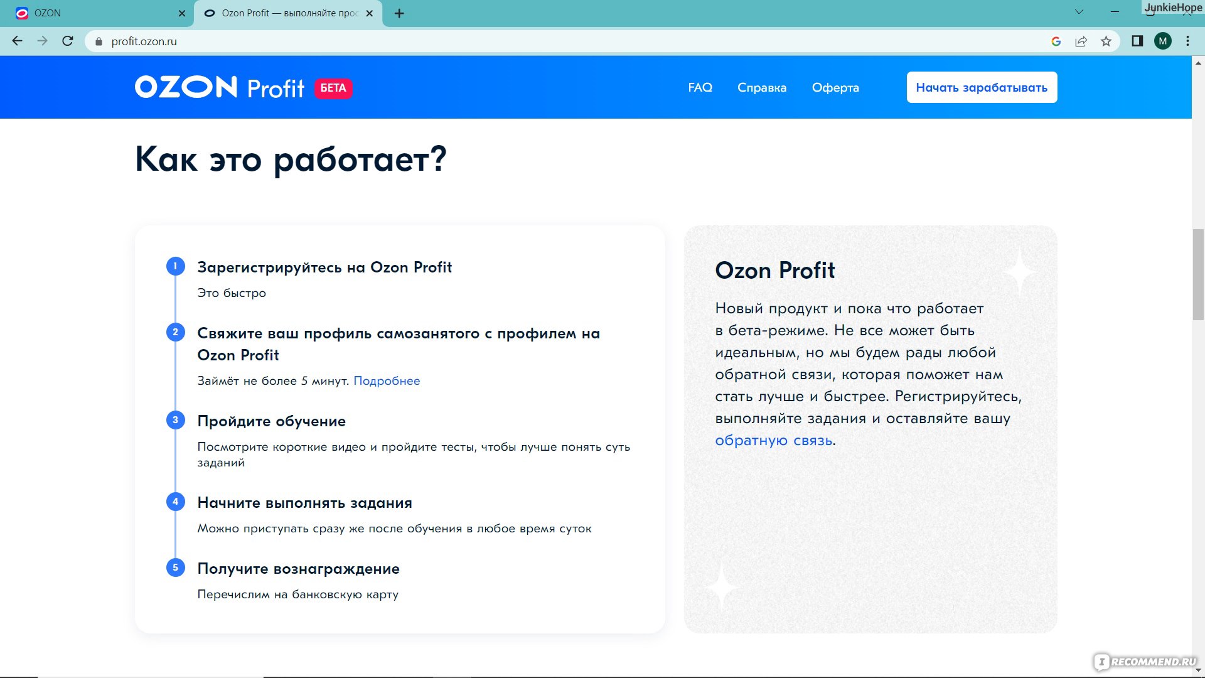This screenshot has height=678, width=1205.
Task: Open the обратную связь link
Action: coord(773,441)
